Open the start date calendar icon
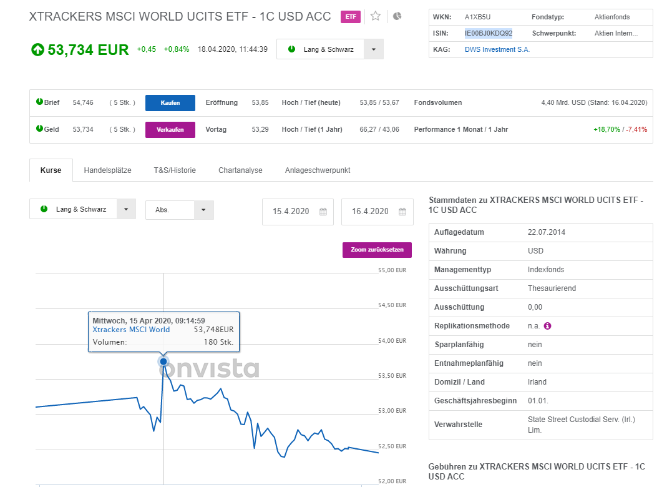This screenshot has width=672, height=487. click(323, 212)
